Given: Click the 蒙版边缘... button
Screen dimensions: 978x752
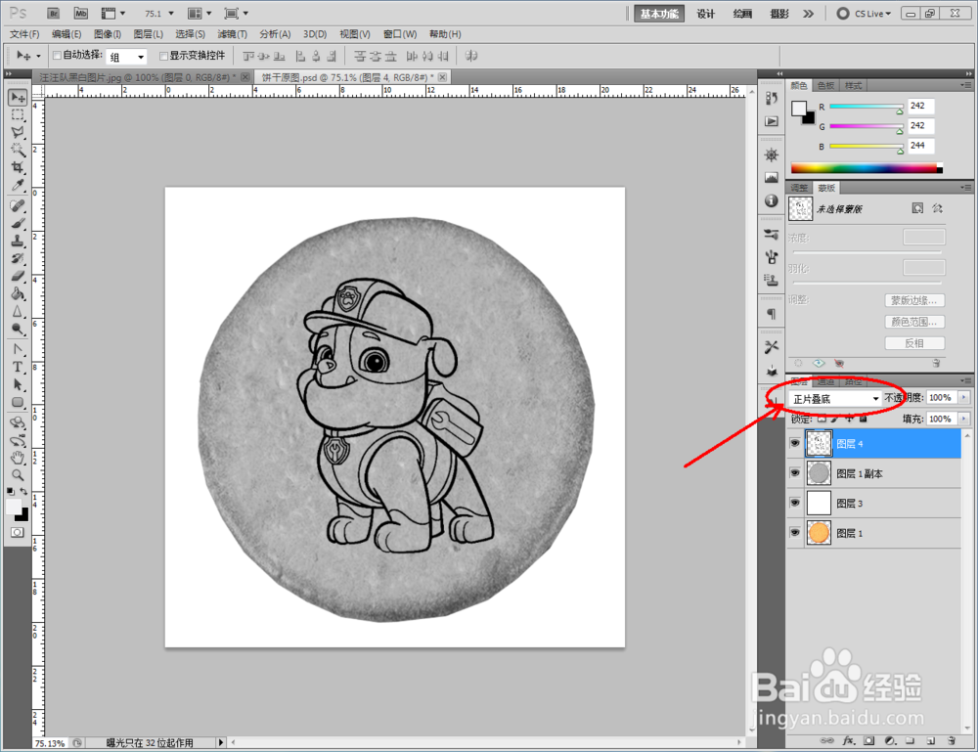Looking at the screenshot, I should 914,300.
